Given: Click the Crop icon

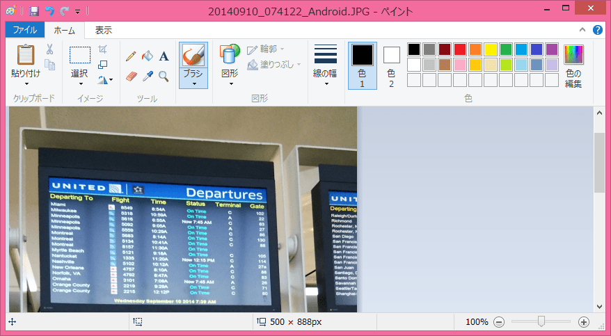Looking at the screenshot, I should 102,49.
